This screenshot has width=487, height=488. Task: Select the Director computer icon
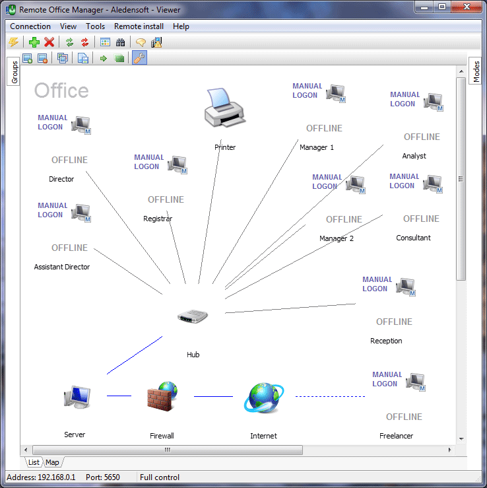(81, 125)
